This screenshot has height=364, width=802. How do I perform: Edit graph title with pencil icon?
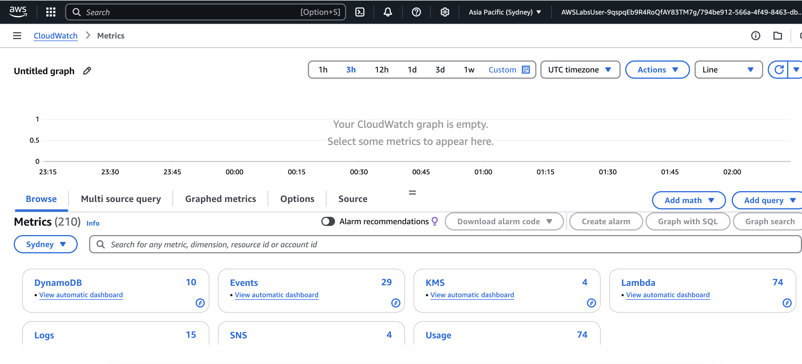pyautogui.click(x=87, y=71)
